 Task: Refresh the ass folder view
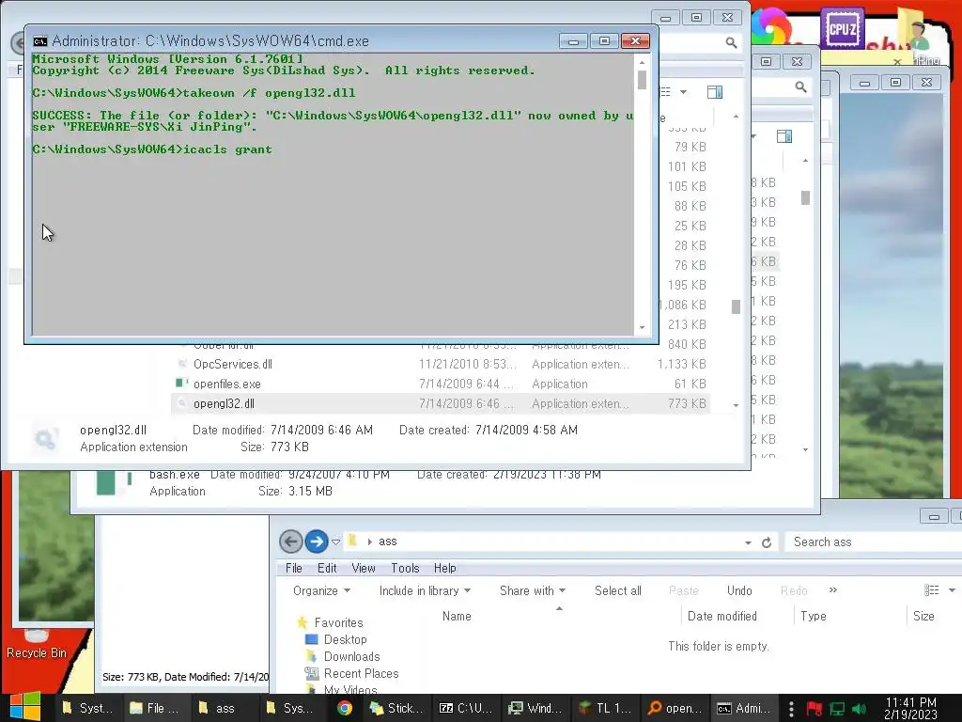pos(767,542)
